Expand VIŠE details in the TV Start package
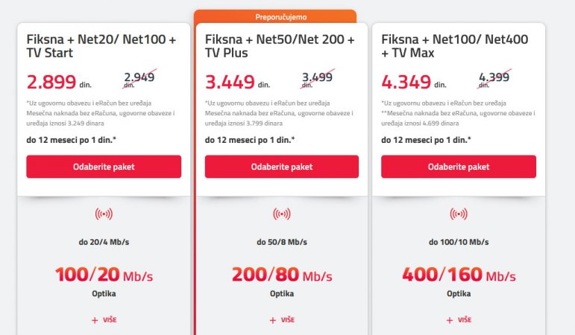 [110, 320]
